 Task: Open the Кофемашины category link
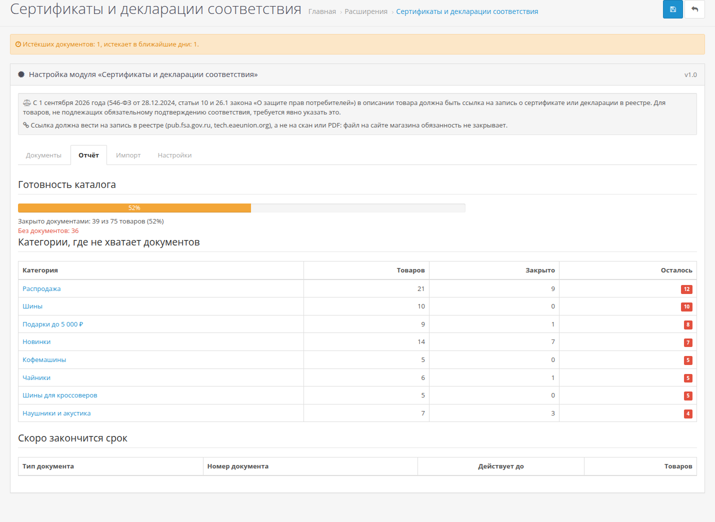coord(44,360)
